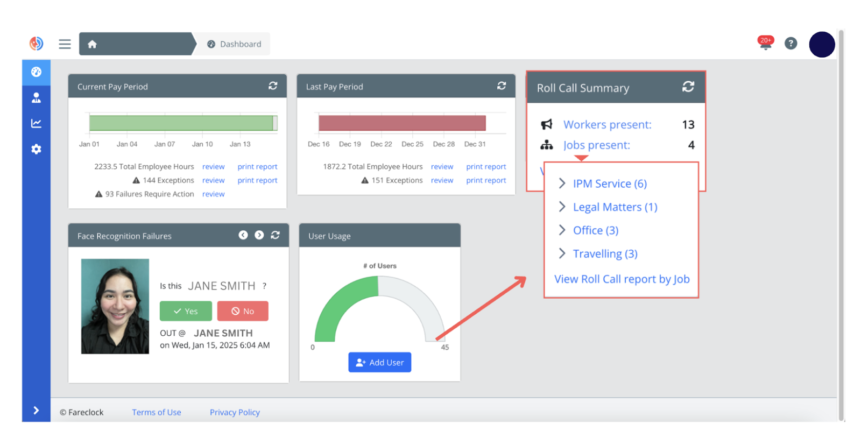Viewport: 861px width, 438px height.
Task: Select the employees icon in sidebar
Action: 36,98
